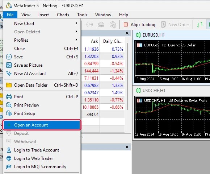210x174 pixels.
Task: Click the USDCHF,H1 chart title
Action: 154,91
